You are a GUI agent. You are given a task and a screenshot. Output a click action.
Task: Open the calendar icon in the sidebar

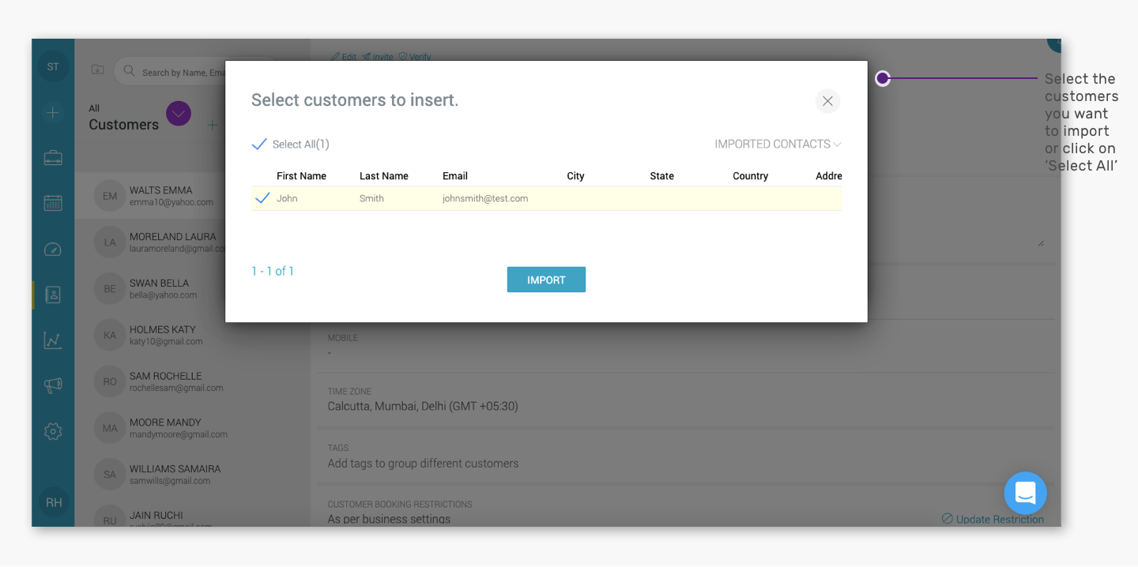point(53,203)
